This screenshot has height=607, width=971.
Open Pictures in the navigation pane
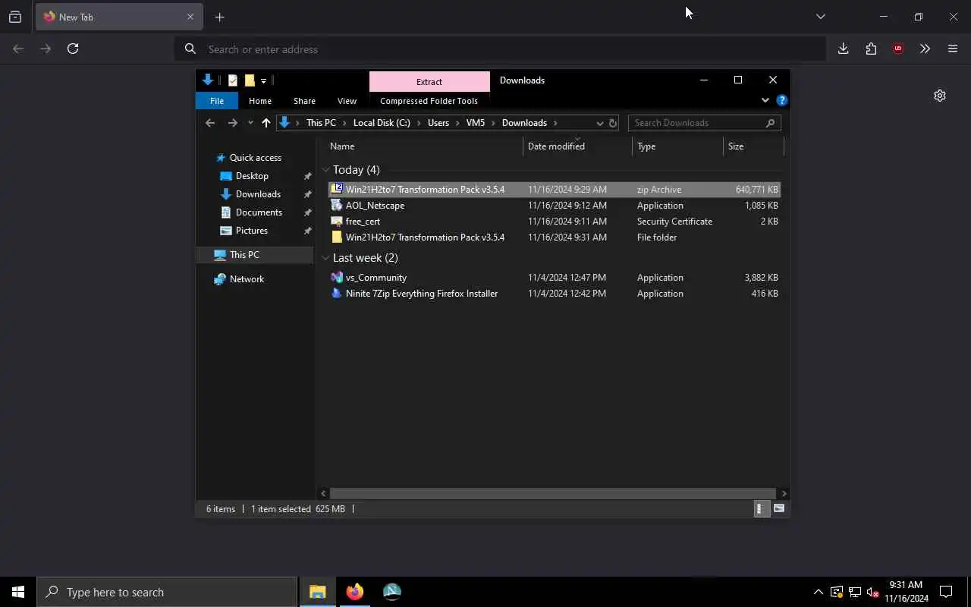coord(252,231)
